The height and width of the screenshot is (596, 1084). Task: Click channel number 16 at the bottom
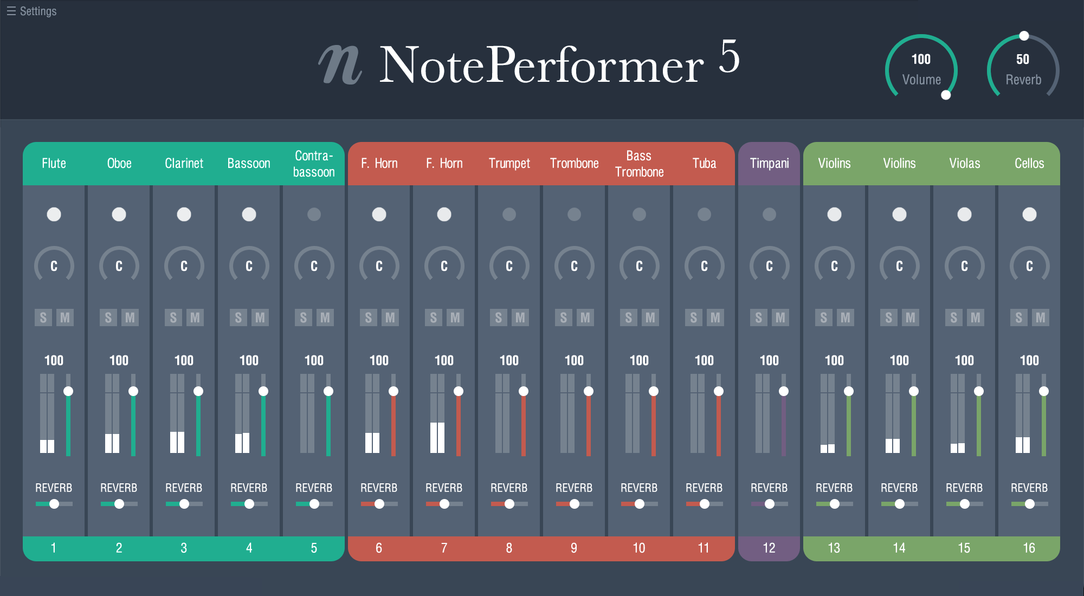tap(1029, 548)
